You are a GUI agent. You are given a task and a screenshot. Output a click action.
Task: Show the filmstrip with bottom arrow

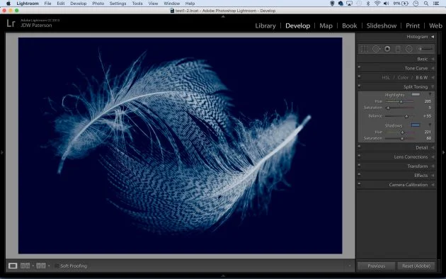223,275
